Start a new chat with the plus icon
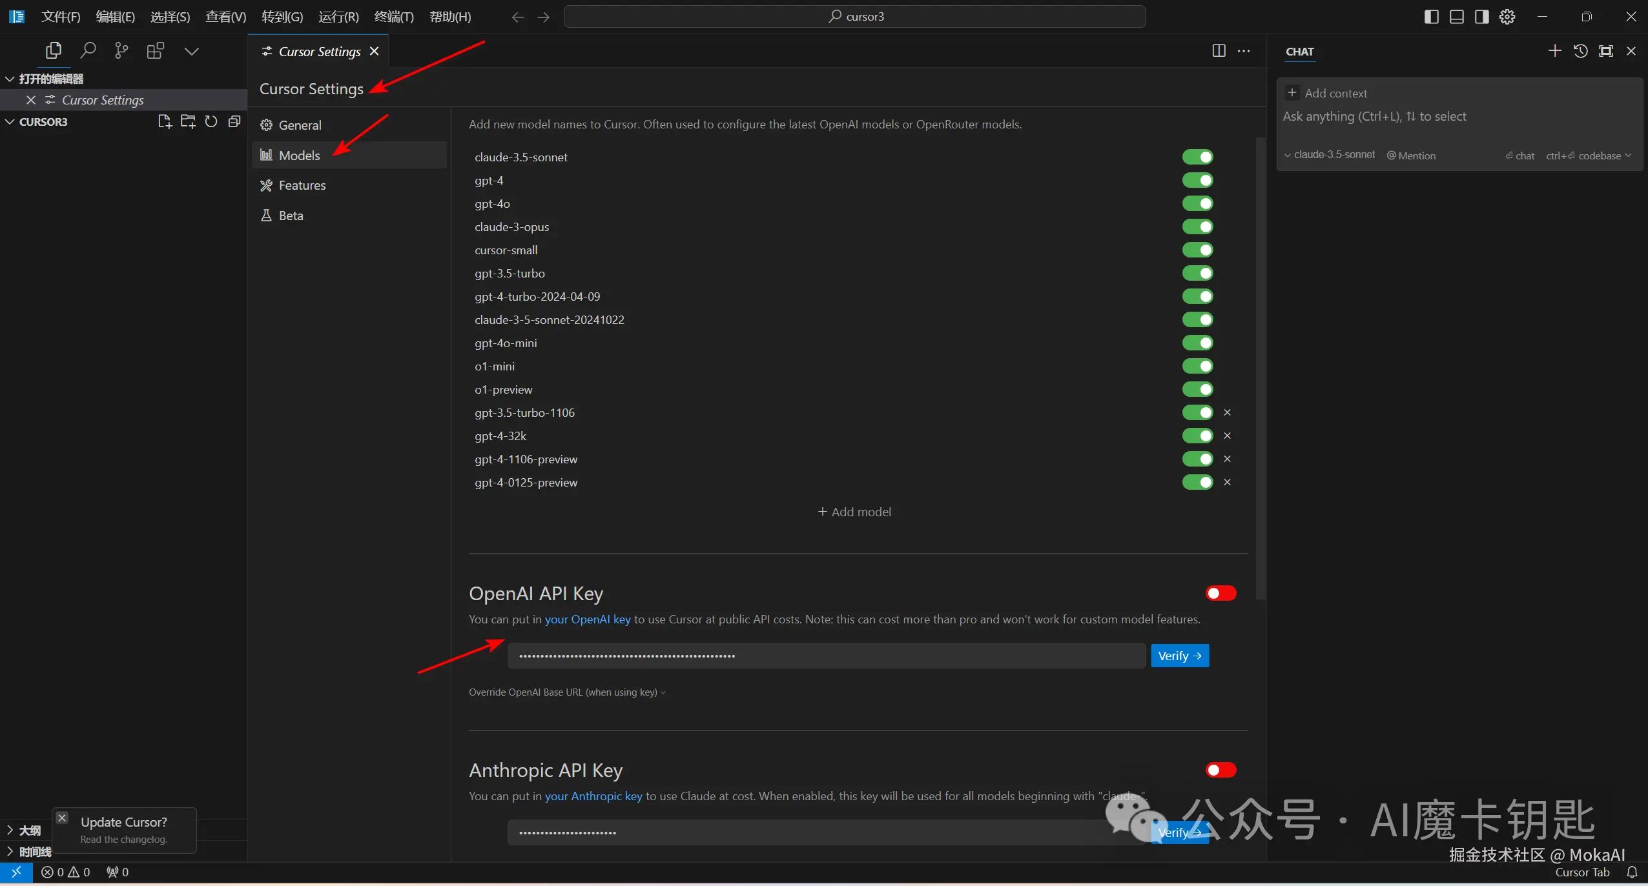 pos(1554,51)
